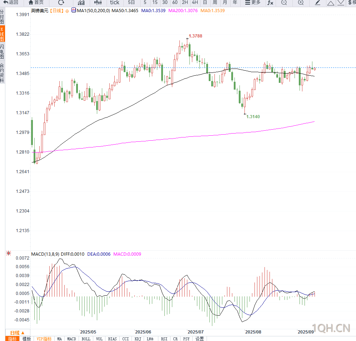356x341 pixels.
Task: Open the 合约资料 side tab
Action: pos(2,73)
